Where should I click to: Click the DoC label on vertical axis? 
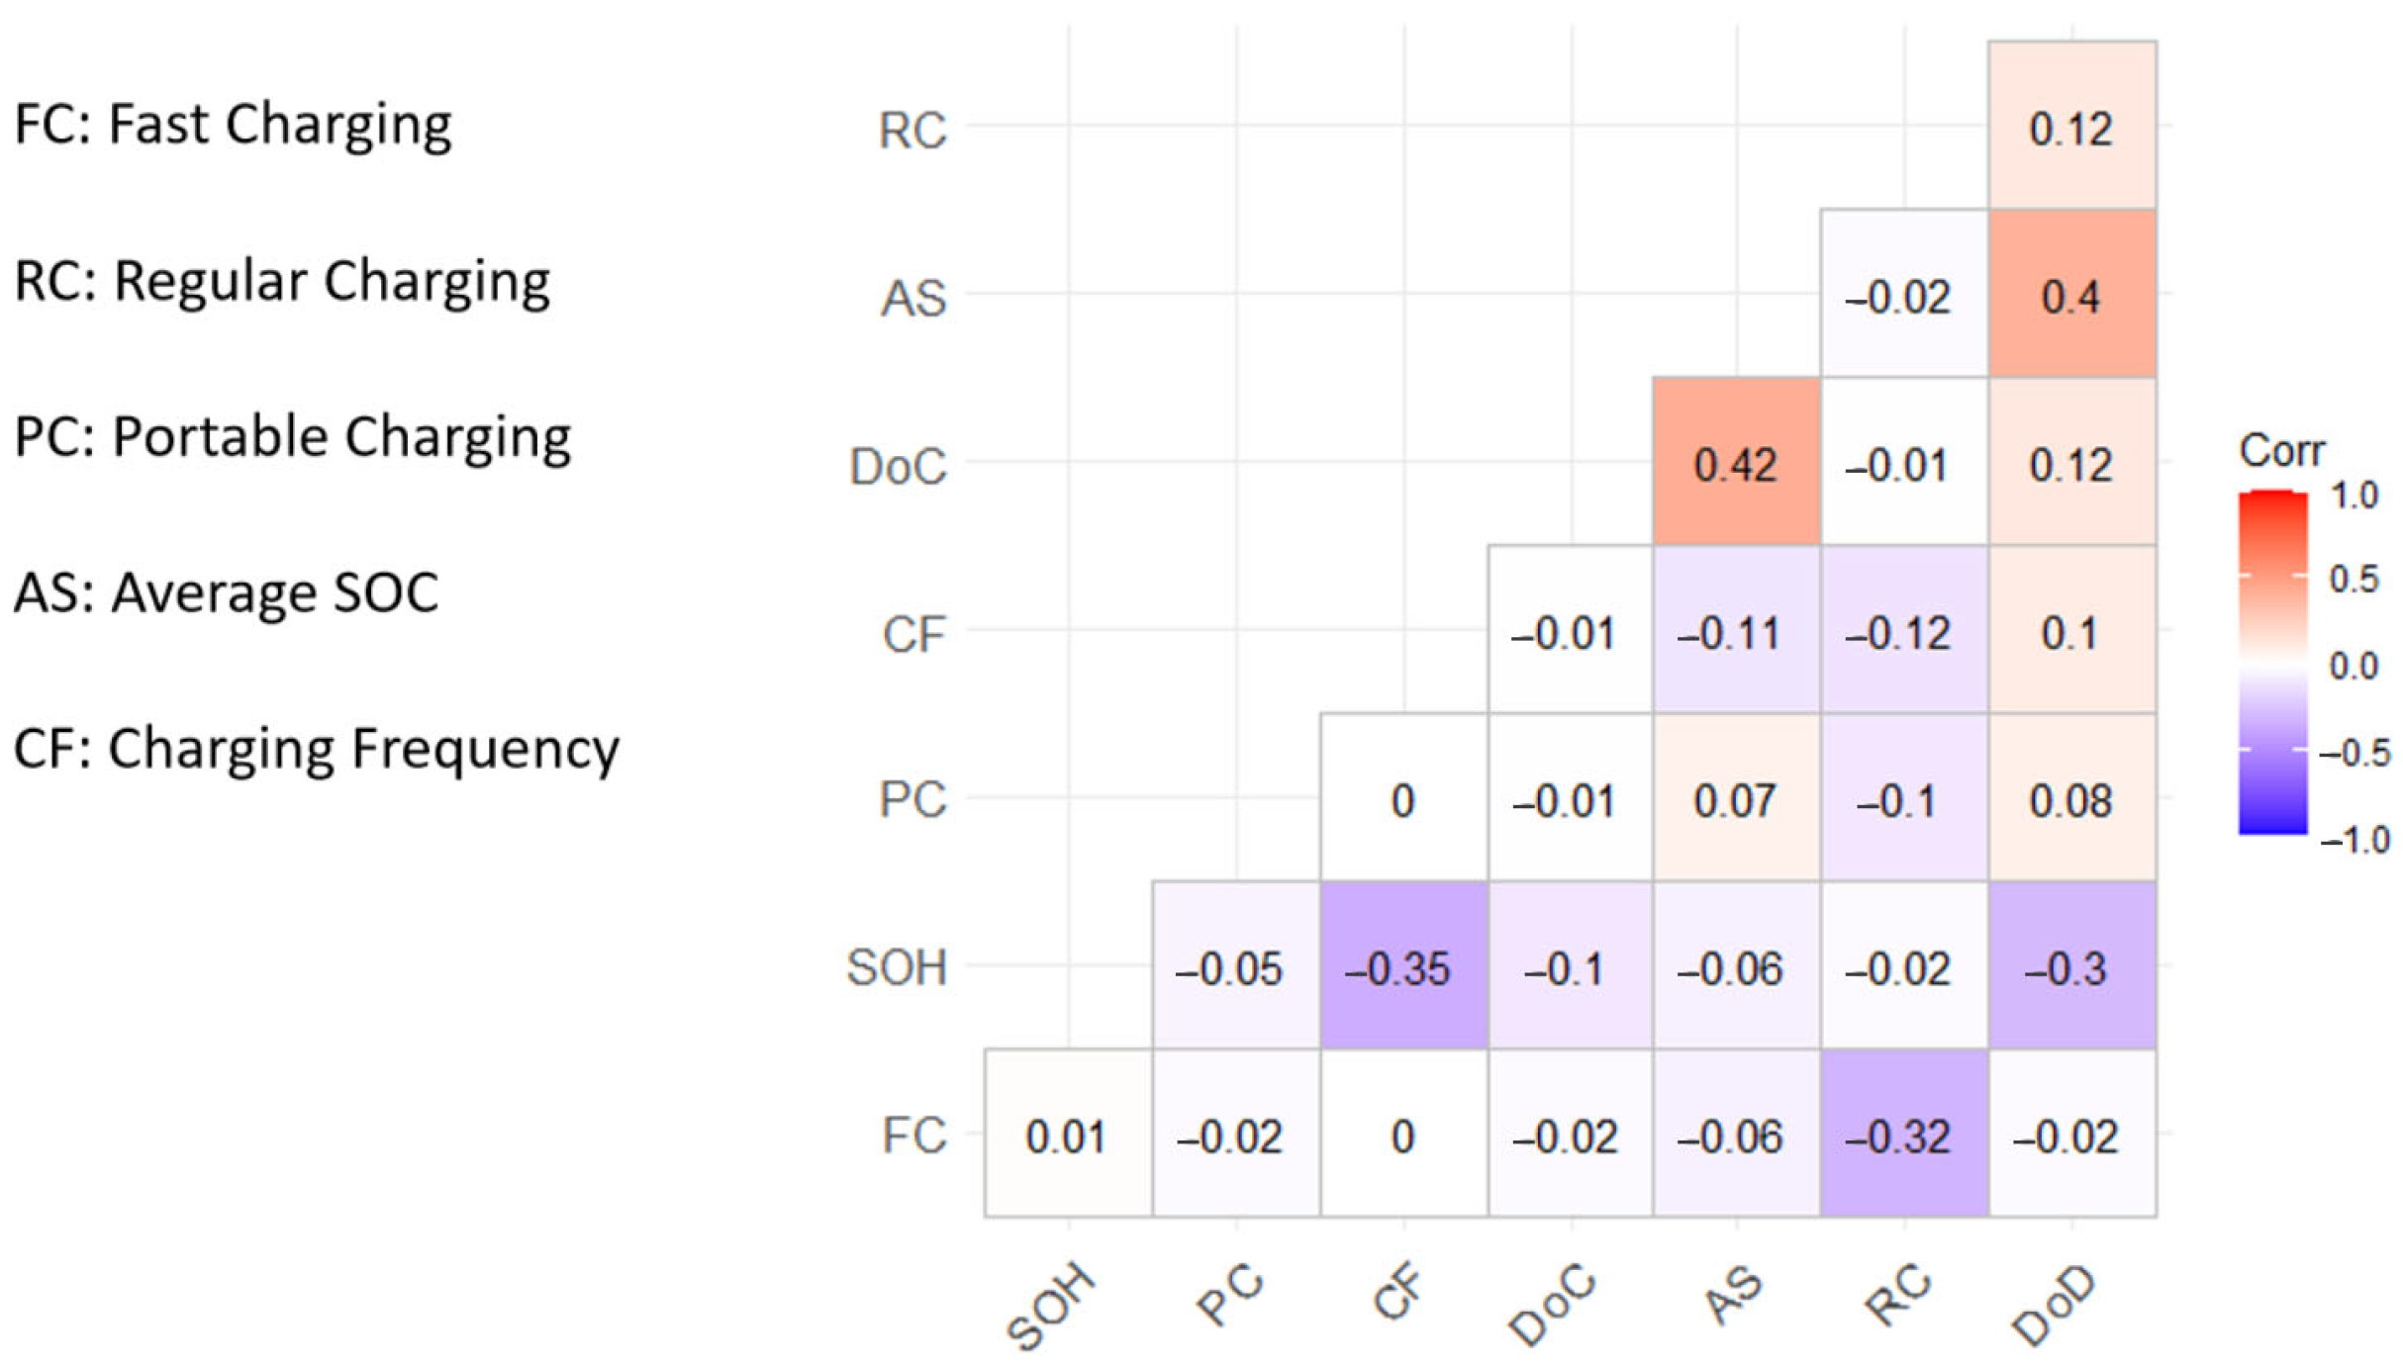coord(898,466)
